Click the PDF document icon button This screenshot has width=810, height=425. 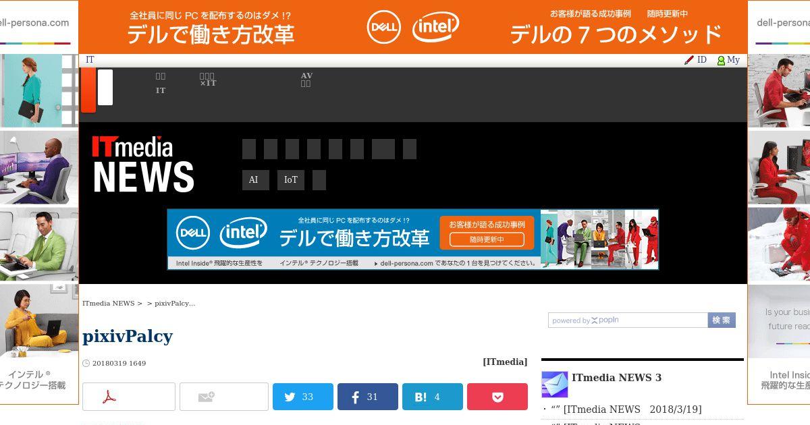tap(128, 397)
